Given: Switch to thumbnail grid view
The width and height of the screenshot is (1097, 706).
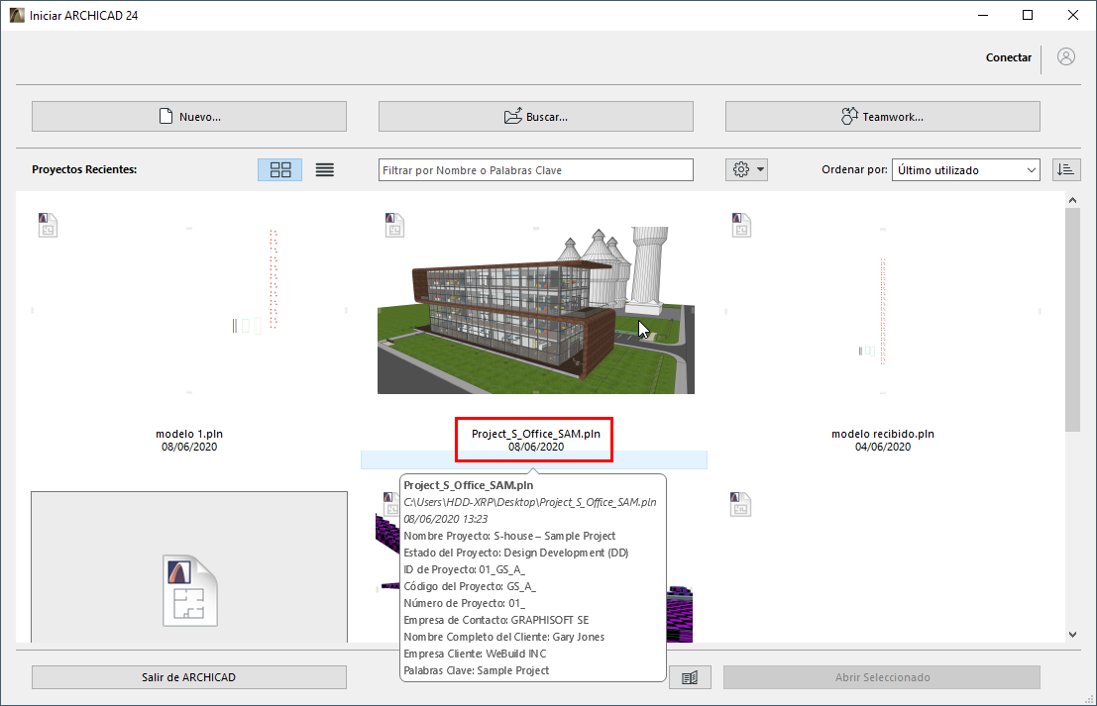Looking at the screenshot, I should [279, 170].
